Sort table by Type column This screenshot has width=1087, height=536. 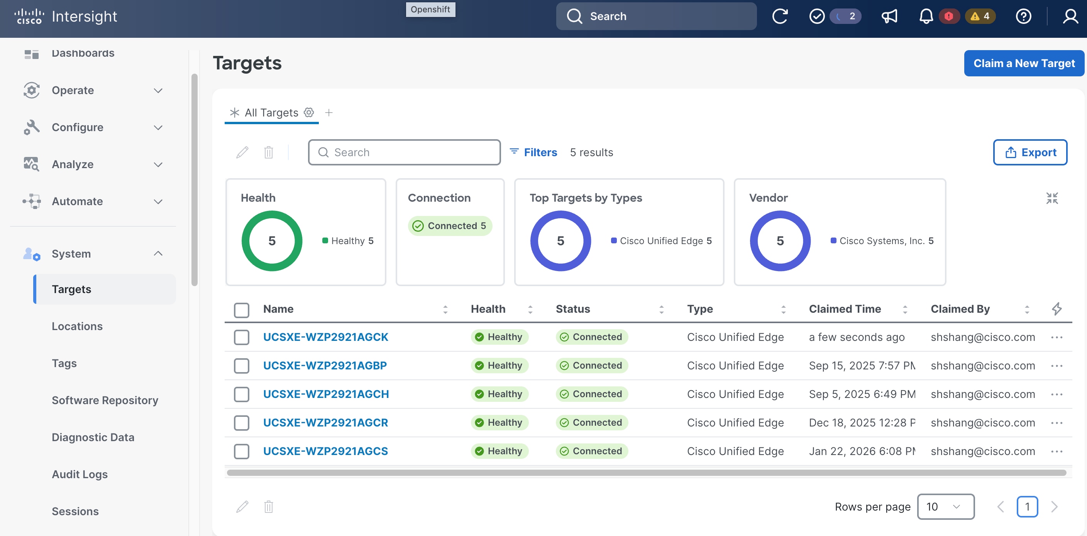(783, 309)
